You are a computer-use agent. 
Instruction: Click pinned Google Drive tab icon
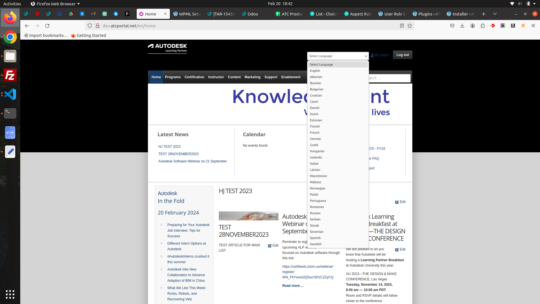71,14
